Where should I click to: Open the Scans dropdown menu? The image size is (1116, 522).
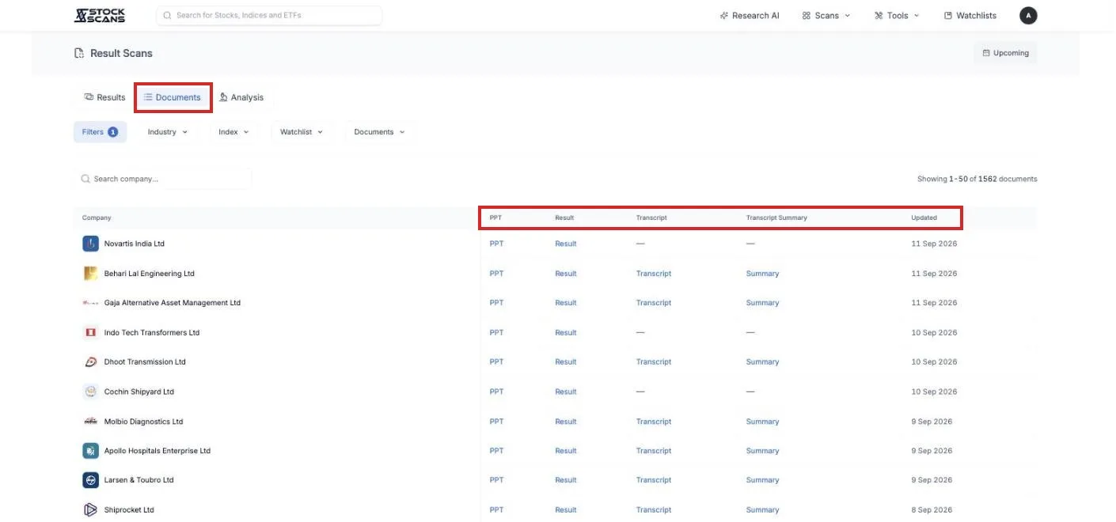[x=826, y=15]
